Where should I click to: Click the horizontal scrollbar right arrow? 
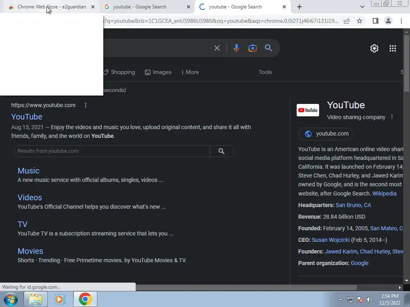[400, 288]
